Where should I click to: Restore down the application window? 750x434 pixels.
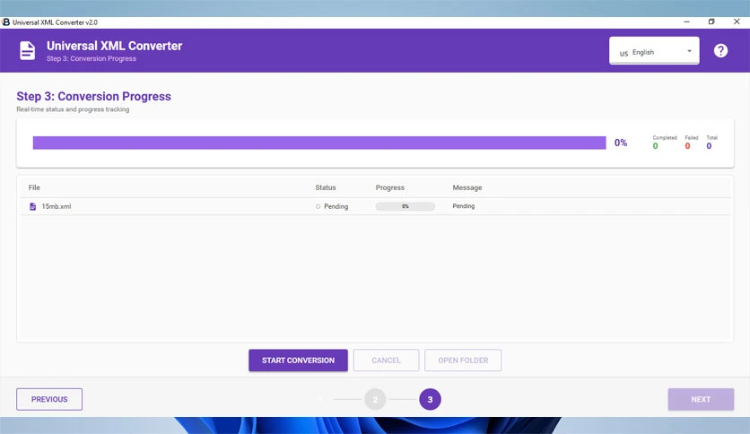711,22
